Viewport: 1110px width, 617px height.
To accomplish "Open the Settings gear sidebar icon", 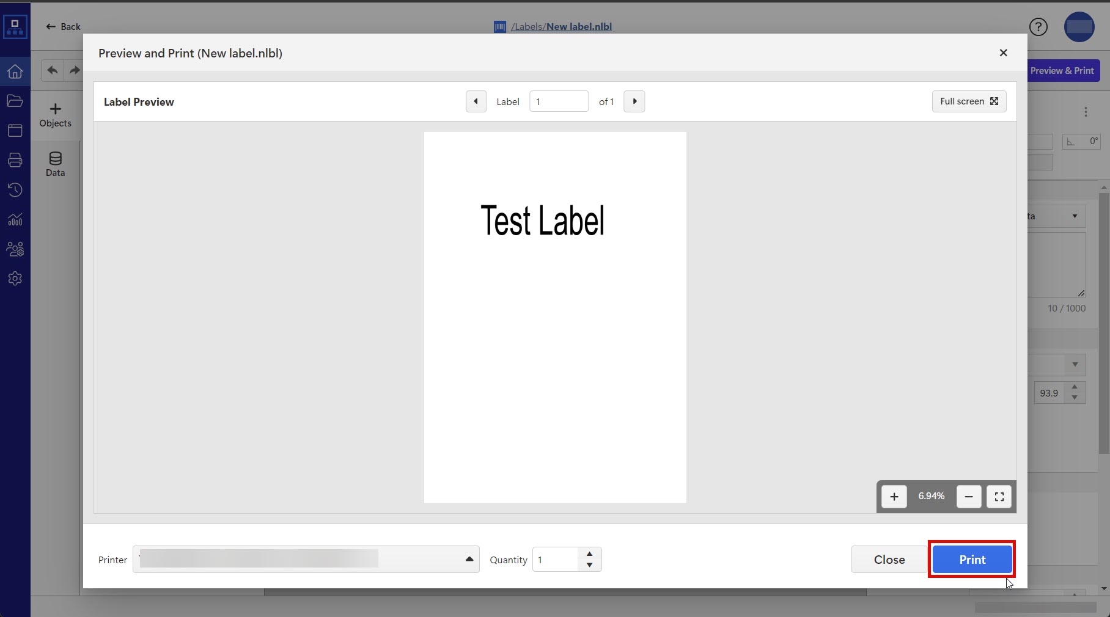I will pos(15,279).
